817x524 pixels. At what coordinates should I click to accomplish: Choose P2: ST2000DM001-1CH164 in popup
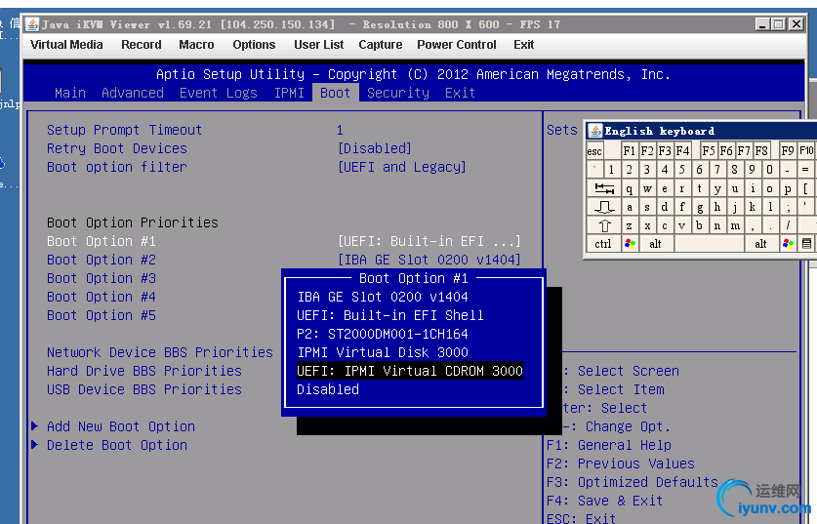(383, 334)
